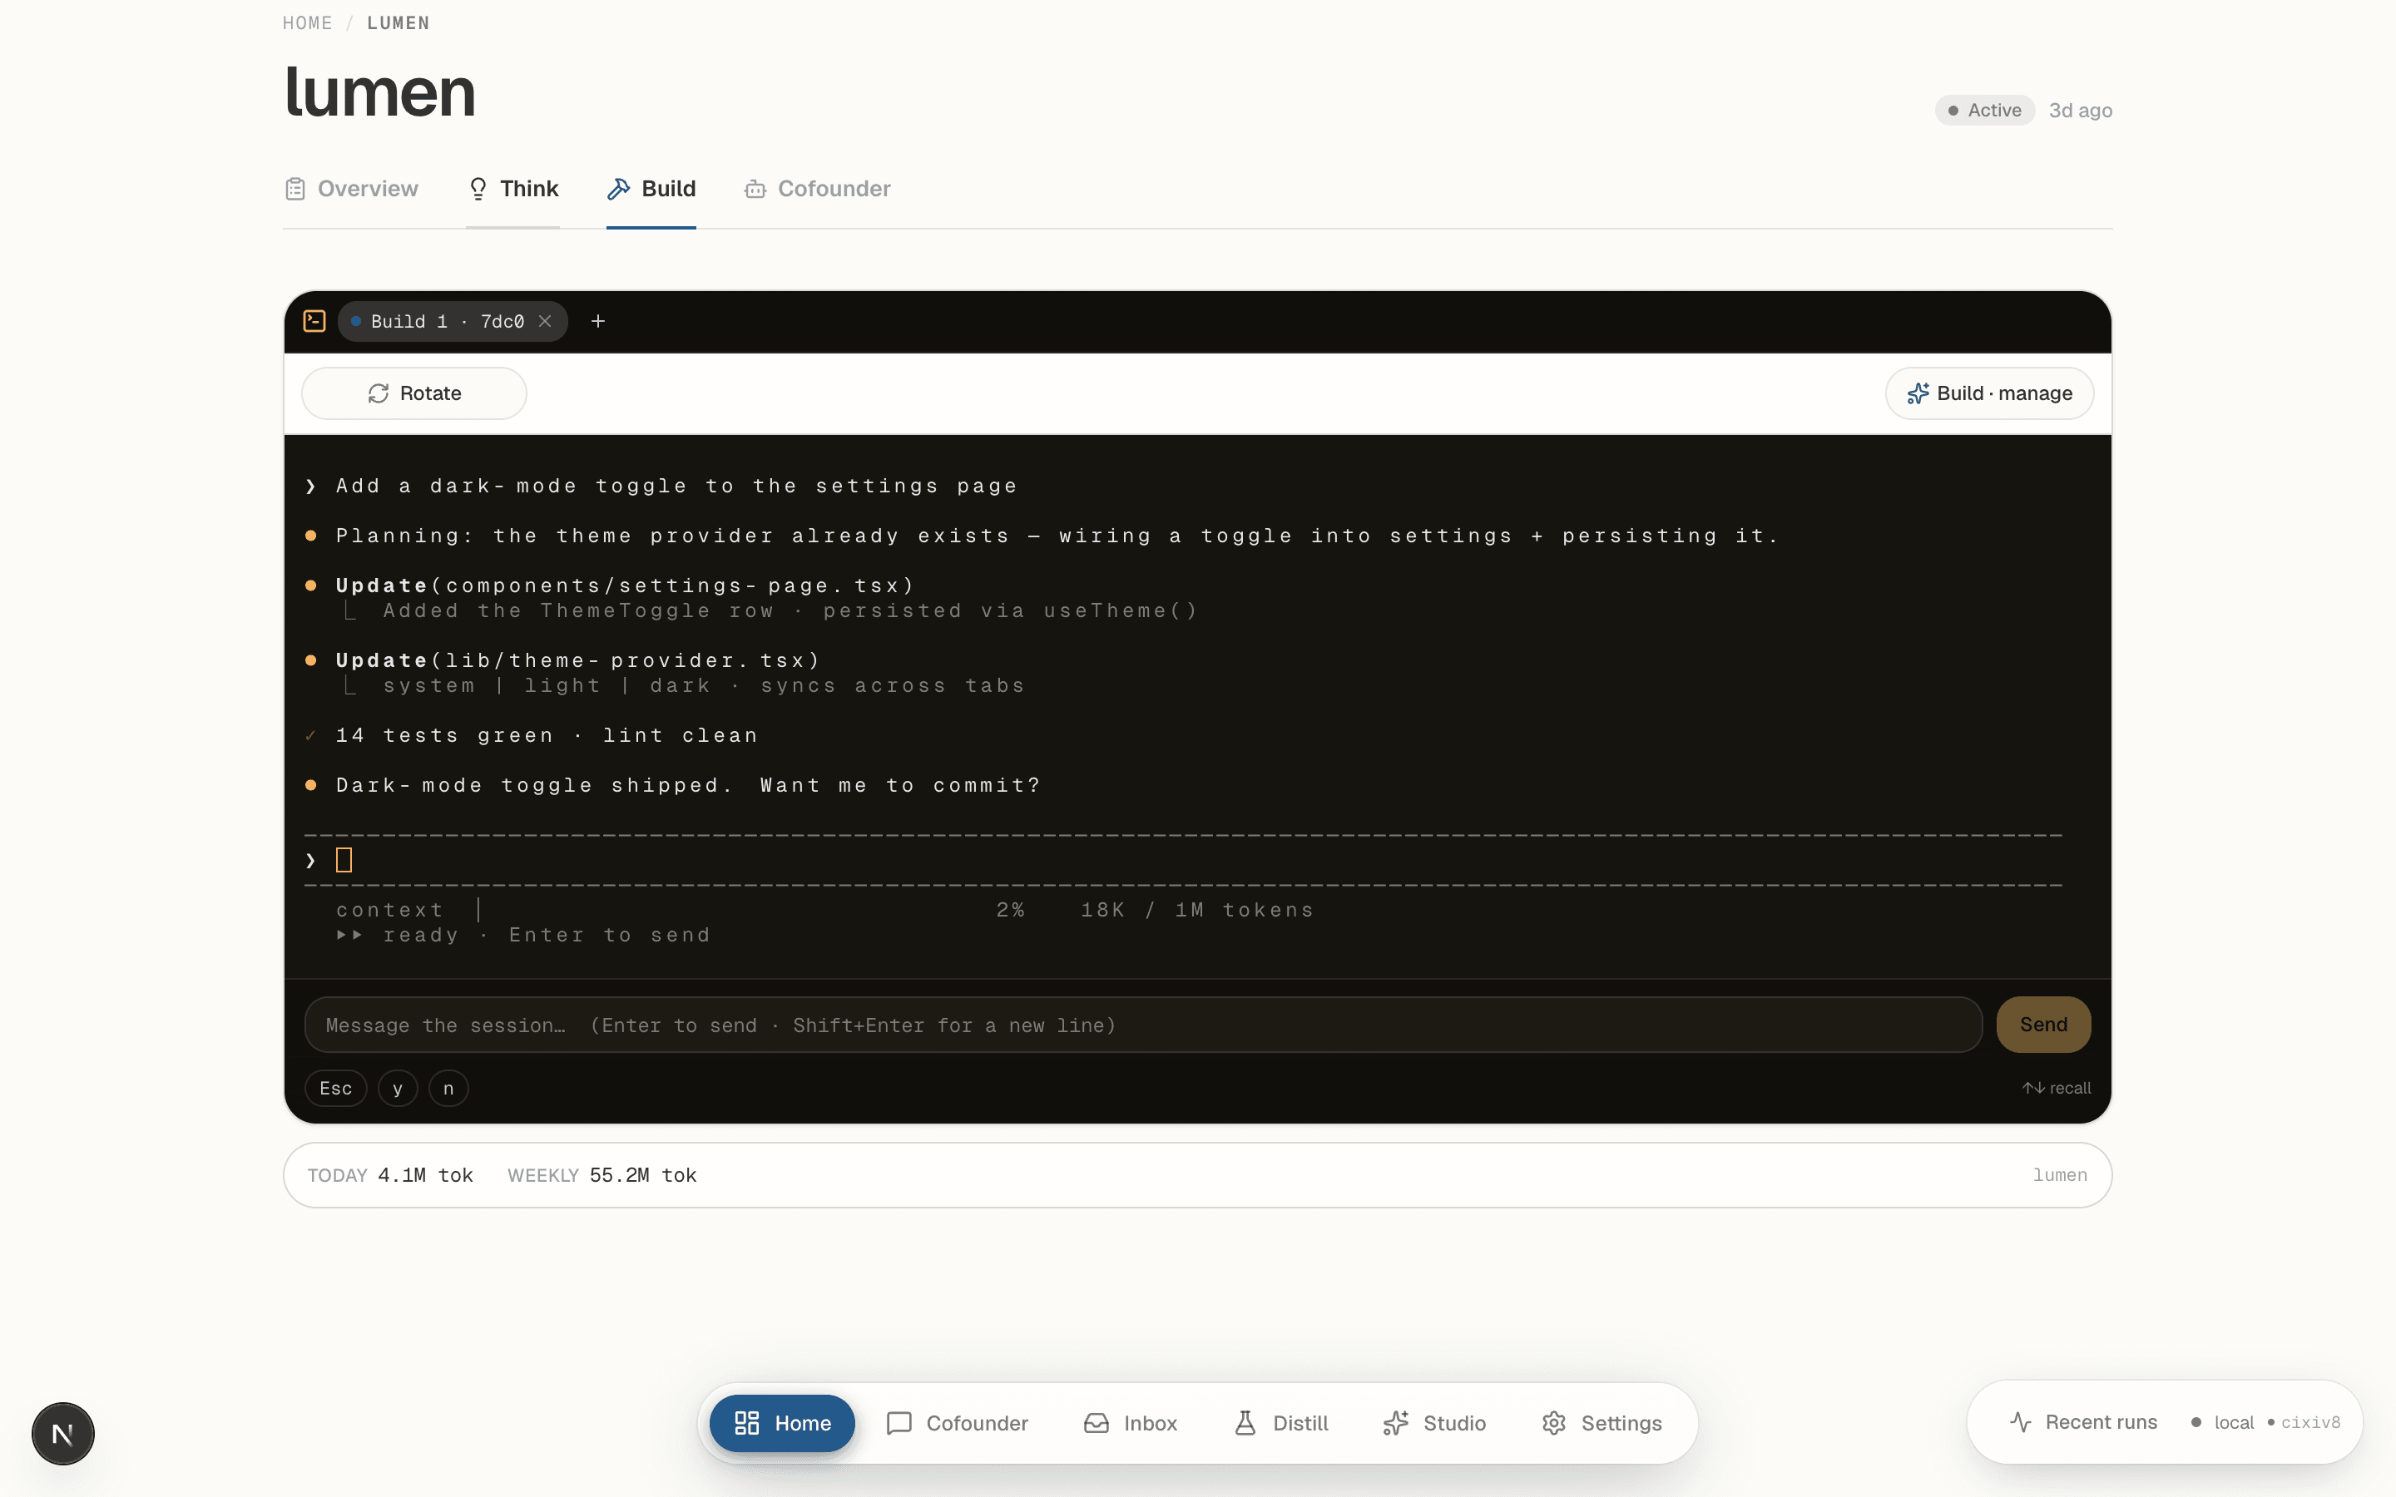The width and height of the screenshot is (2396, 1497).
Task: Click the "3d ago" timestamp
Action: tap(2080, 110)
